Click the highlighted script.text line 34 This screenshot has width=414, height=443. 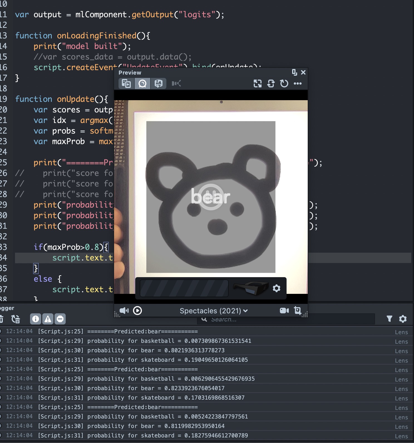click(83, 258)
